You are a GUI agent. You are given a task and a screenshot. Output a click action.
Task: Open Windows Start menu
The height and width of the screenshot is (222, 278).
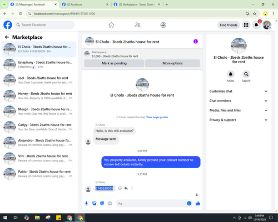click(x=5, y=218)
